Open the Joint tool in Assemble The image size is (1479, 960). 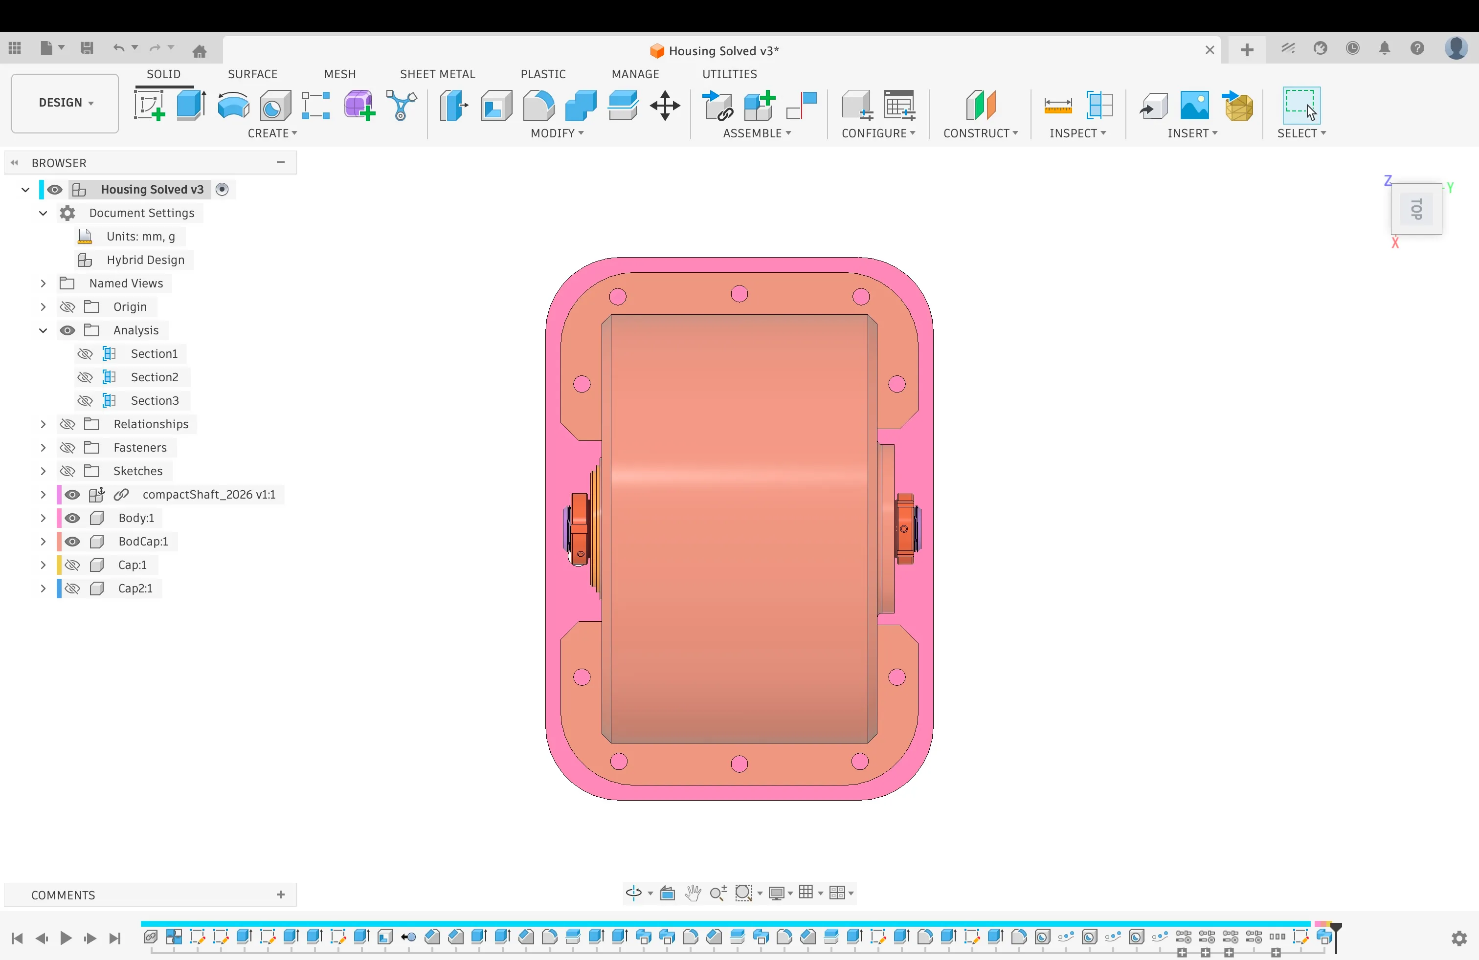(x=801, y=105)
